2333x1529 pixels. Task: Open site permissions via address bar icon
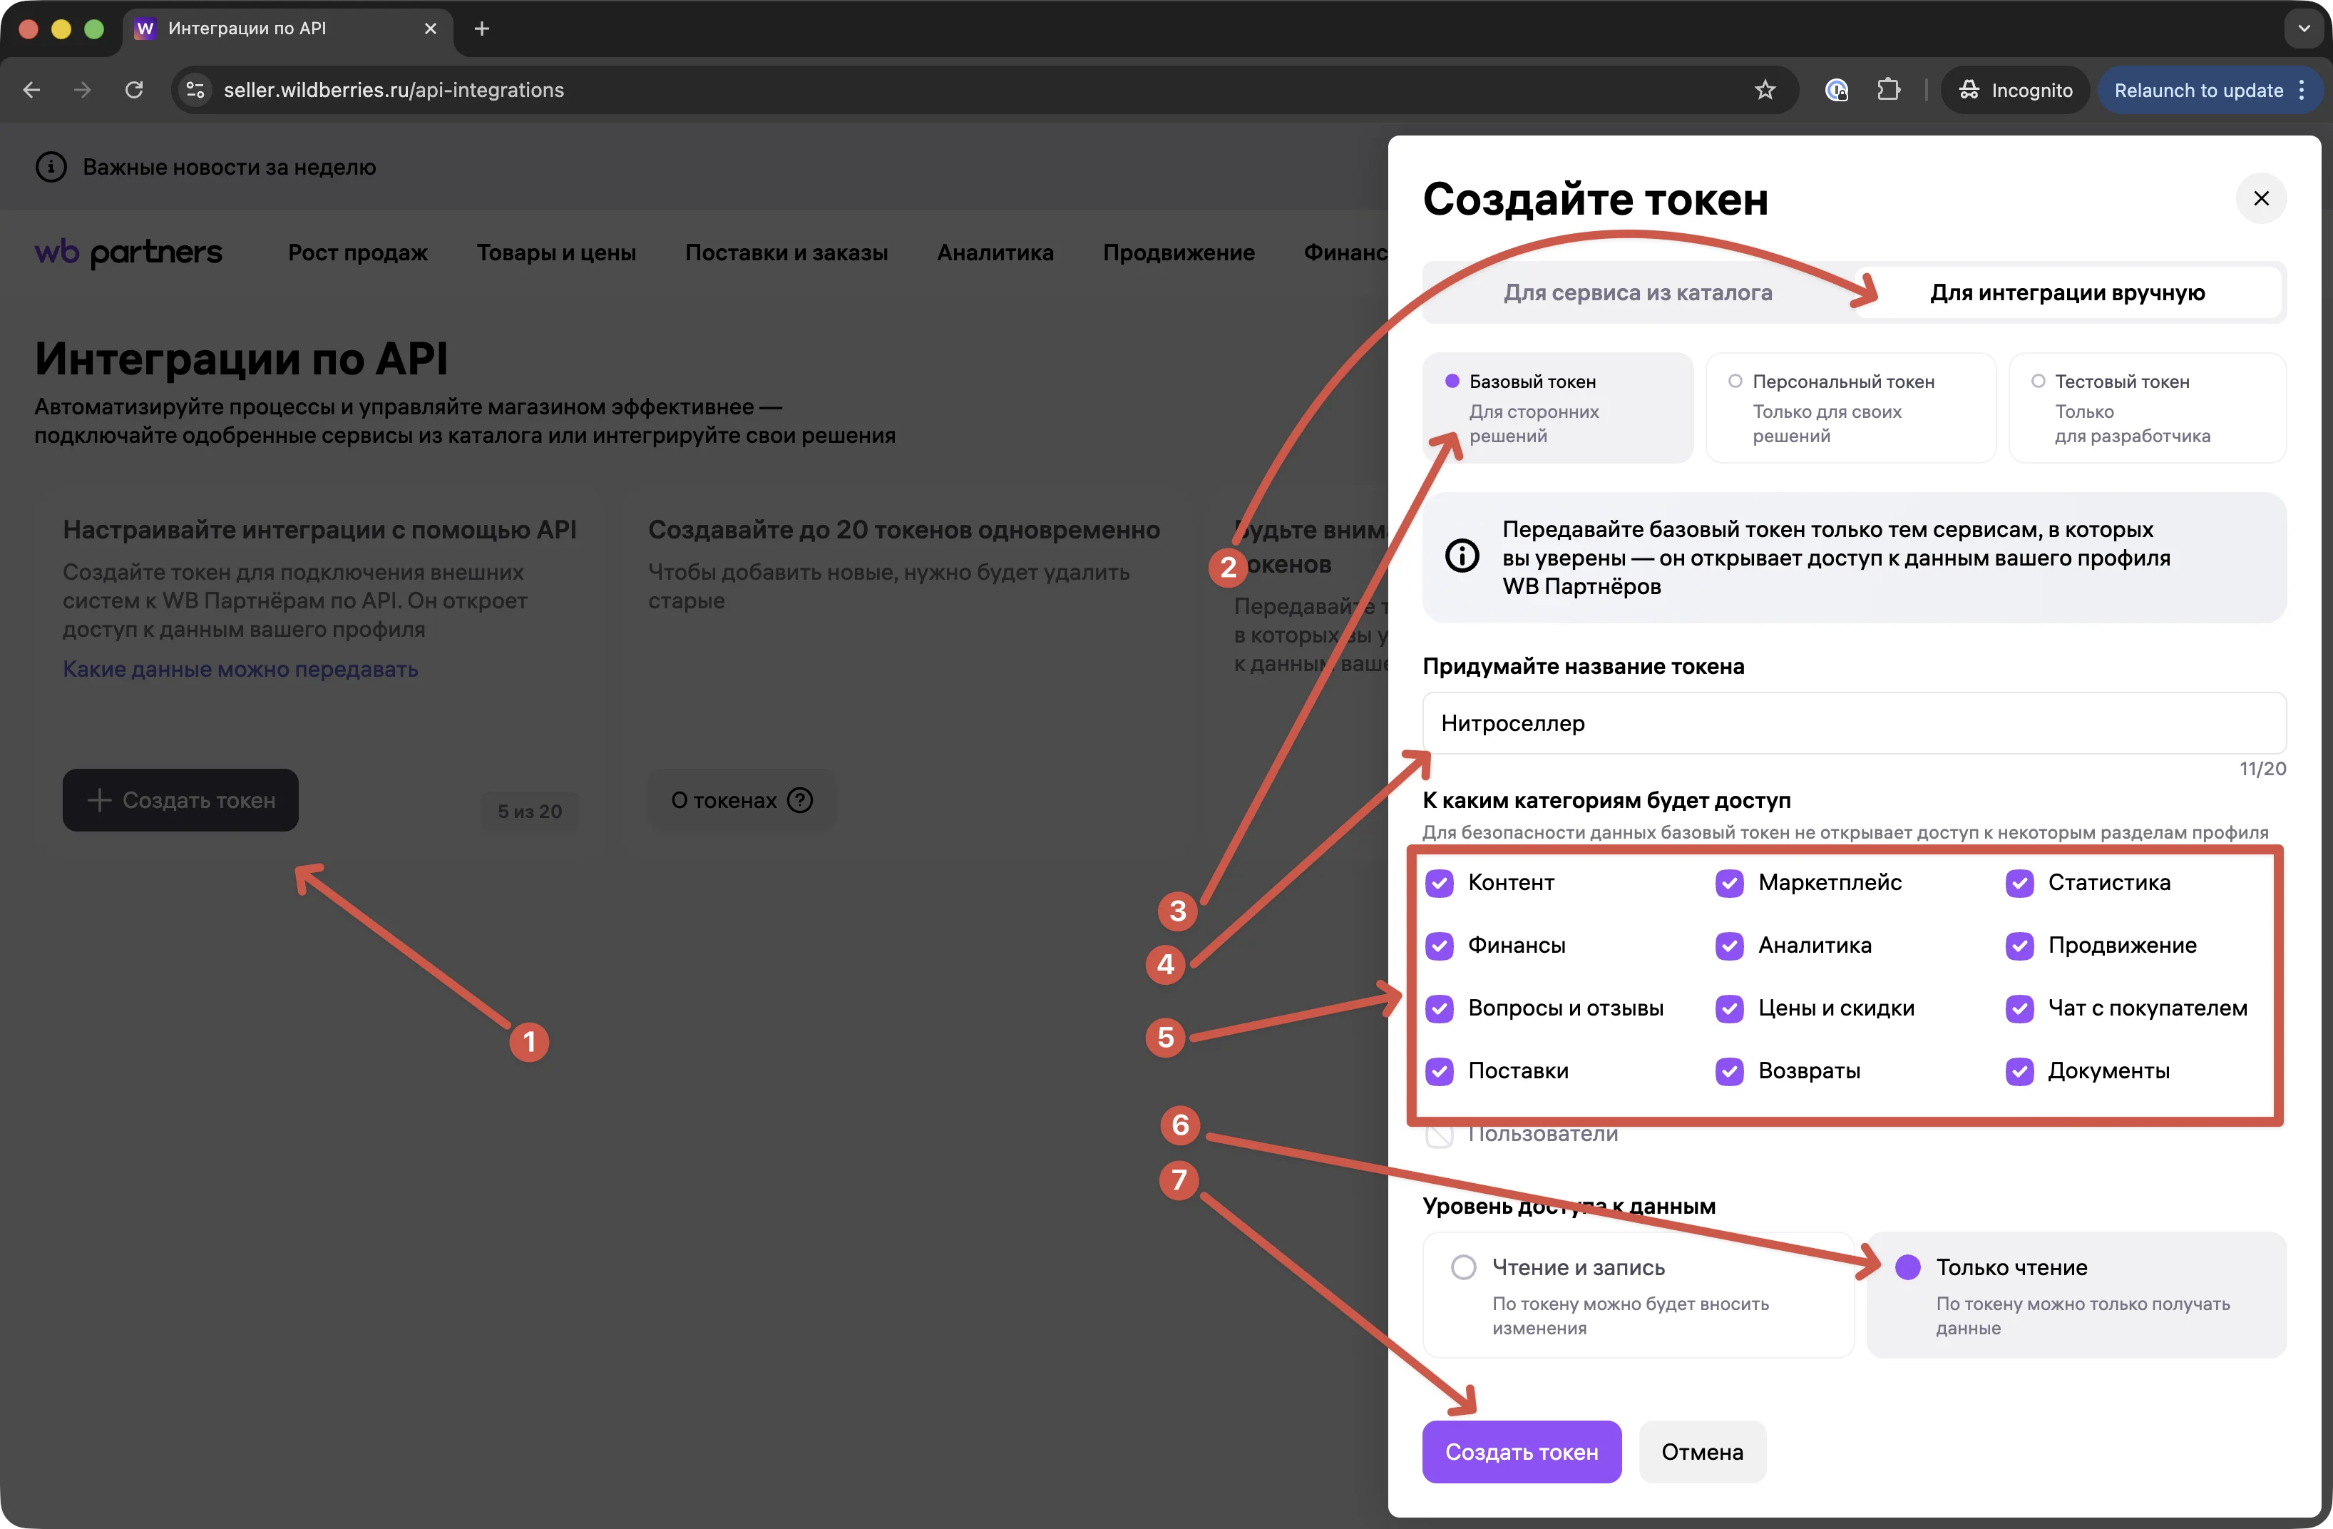click(x=195, y=89)
